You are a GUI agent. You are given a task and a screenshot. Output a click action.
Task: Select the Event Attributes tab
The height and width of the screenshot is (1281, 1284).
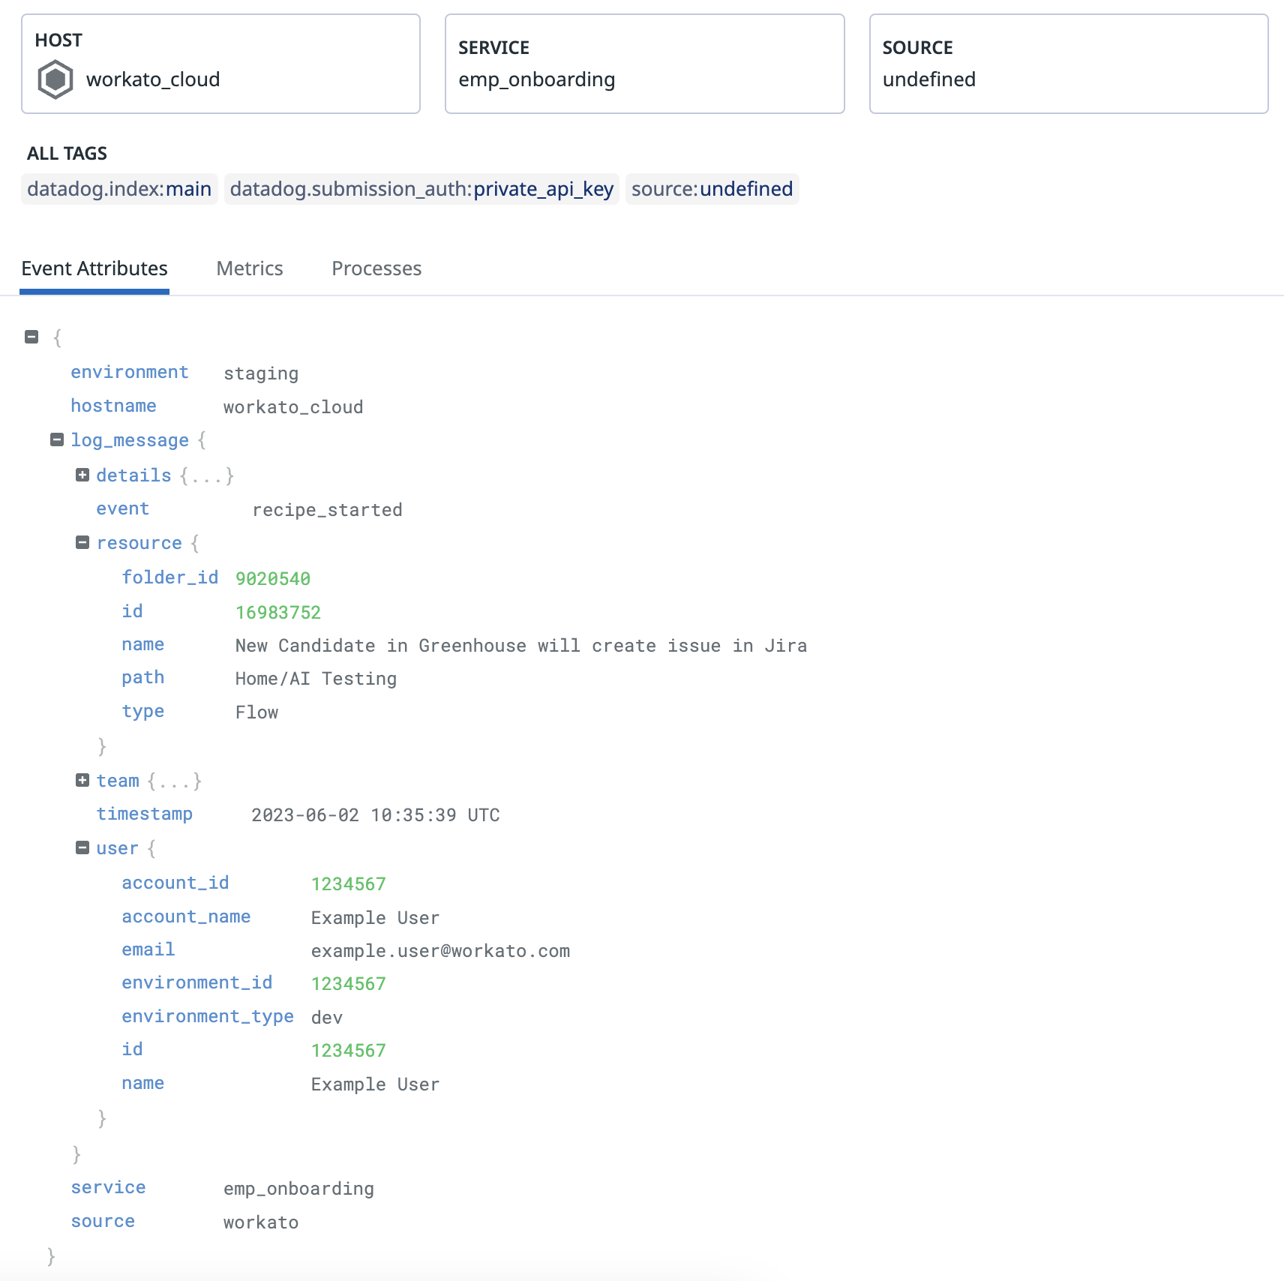point(94,268)
